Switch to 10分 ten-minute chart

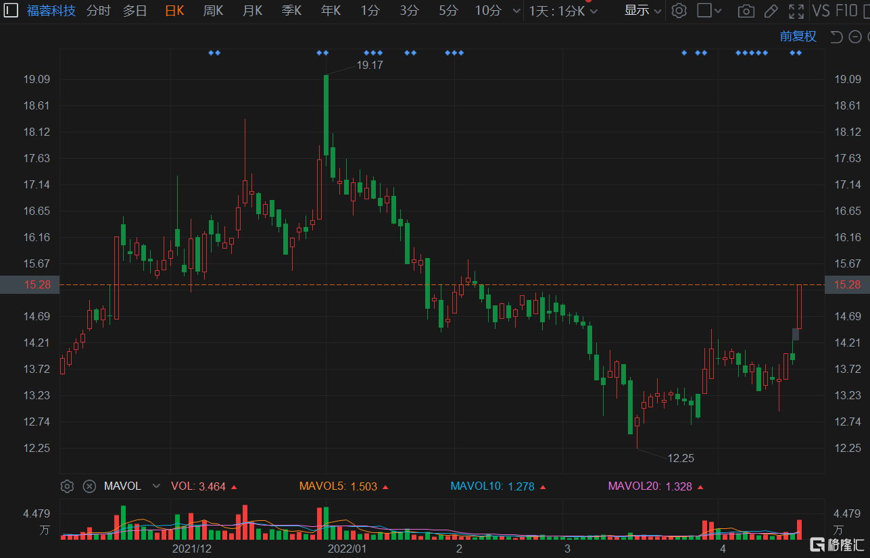coord(488,11)
